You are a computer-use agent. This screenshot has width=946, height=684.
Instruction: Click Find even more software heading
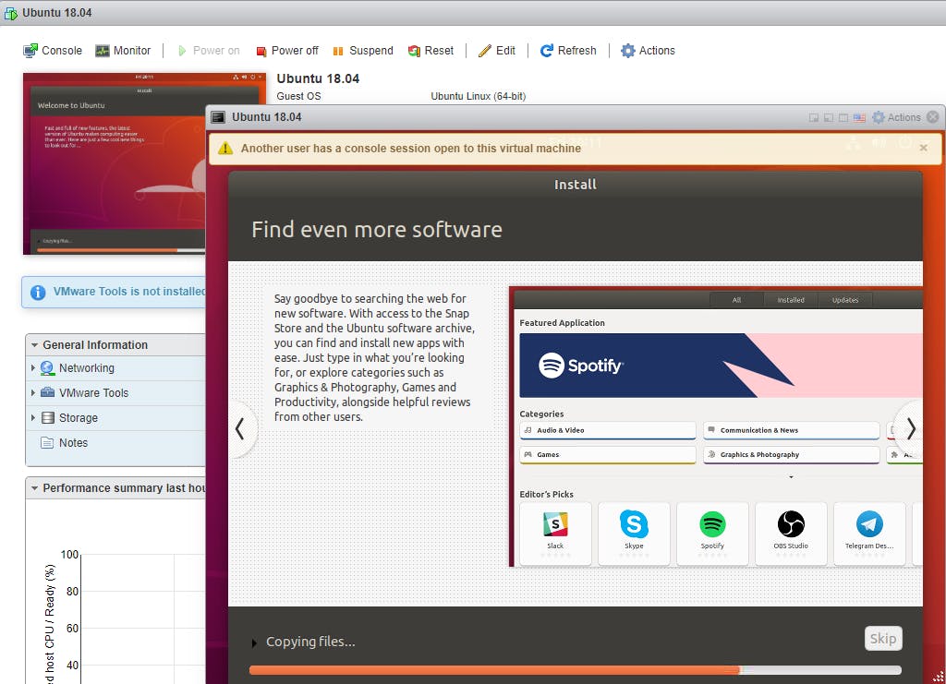click(x=377, y=230)
